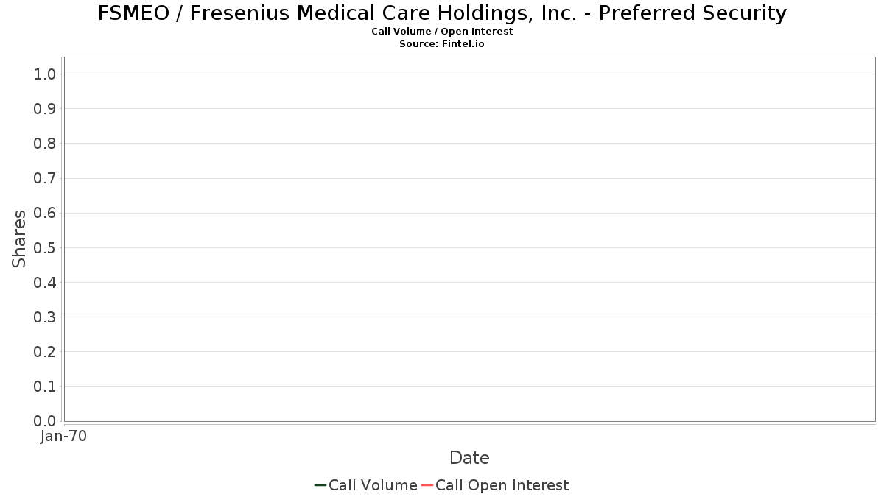This screenshot has width=884, height=497.
Task: Click the 1.0 y-axis tick label
Action: pos(45,74)
